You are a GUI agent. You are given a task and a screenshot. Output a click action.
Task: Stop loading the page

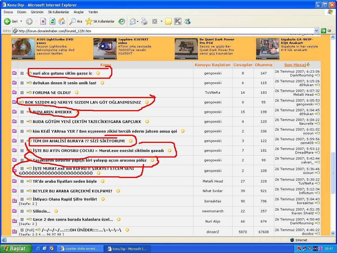[x=43, y=21]
